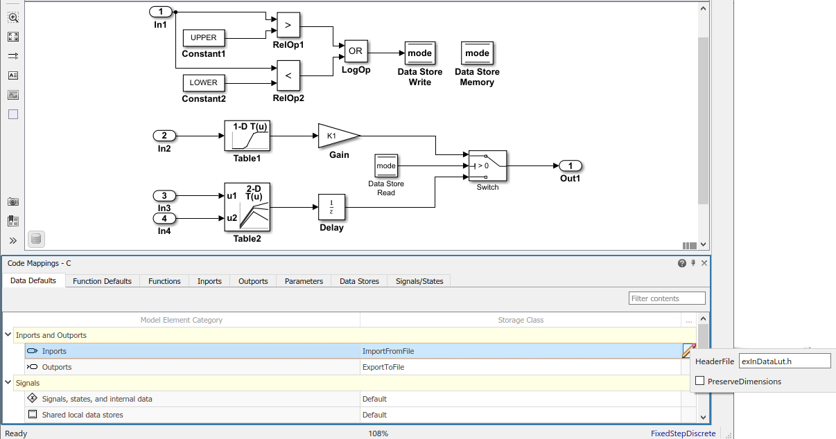Open the model data database icon
The image size is (836, 439).
pyautogui.click(x=37, y=239)
